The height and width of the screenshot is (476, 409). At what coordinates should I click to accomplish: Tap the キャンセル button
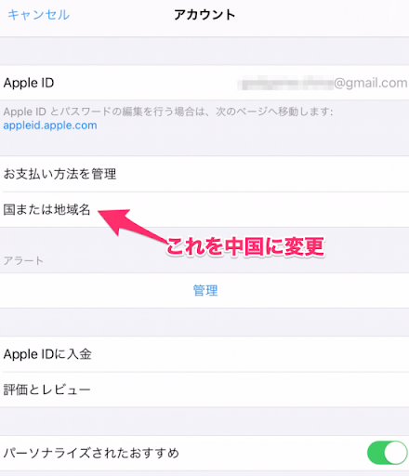pyautogui.click(x=39, y=15)
